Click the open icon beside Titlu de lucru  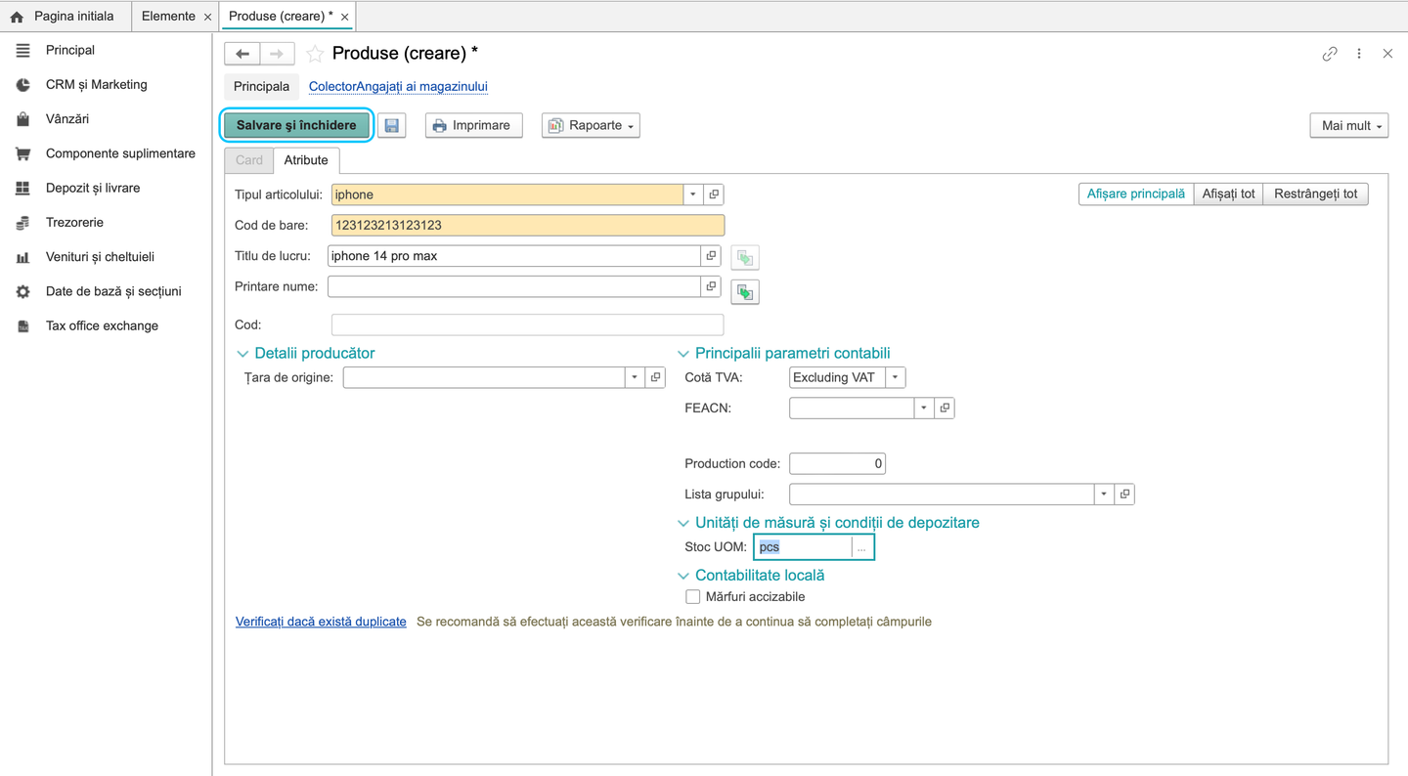(711, 256)
